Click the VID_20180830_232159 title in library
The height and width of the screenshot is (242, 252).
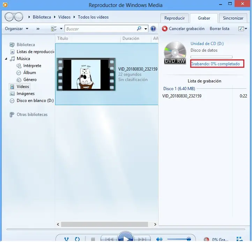point(138,69)
